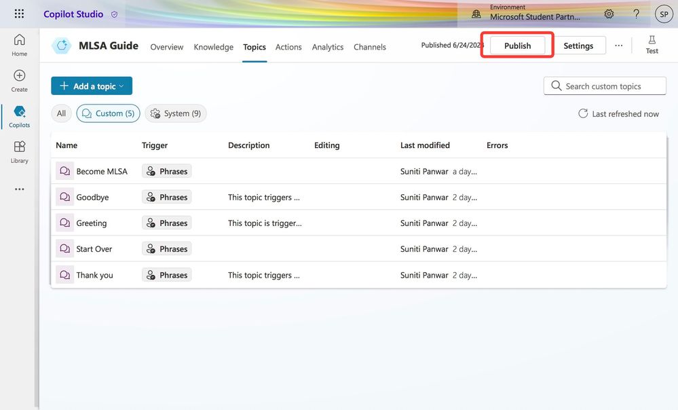Select the Topics tab
678x410 pixels.
point(255,47)
